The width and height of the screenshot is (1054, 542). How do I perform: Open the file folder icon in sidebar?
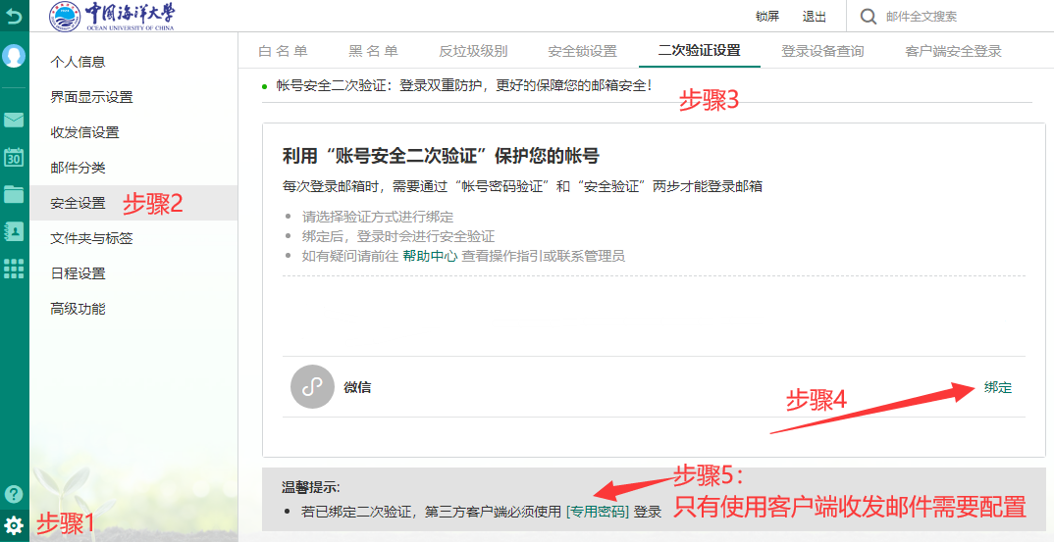click(x=14, y=194)
